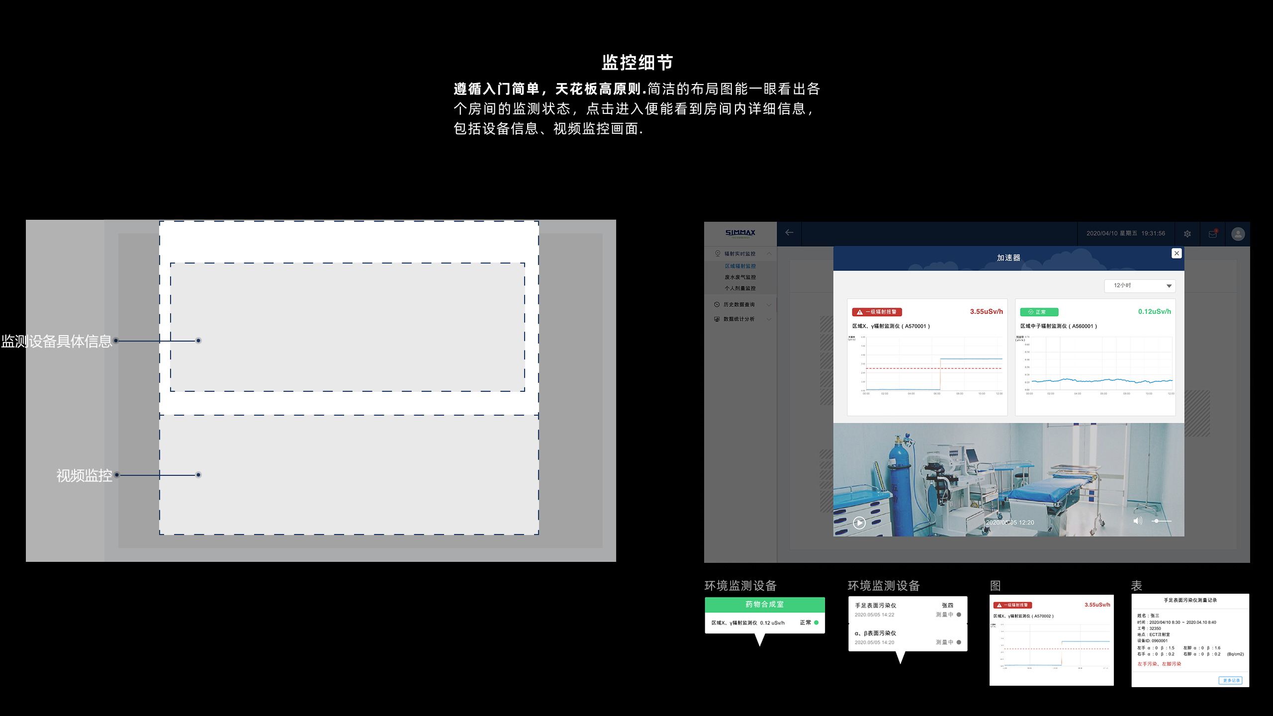
Task: Click the 药物合成室 green tooltip header
Action: pos(764,604)
